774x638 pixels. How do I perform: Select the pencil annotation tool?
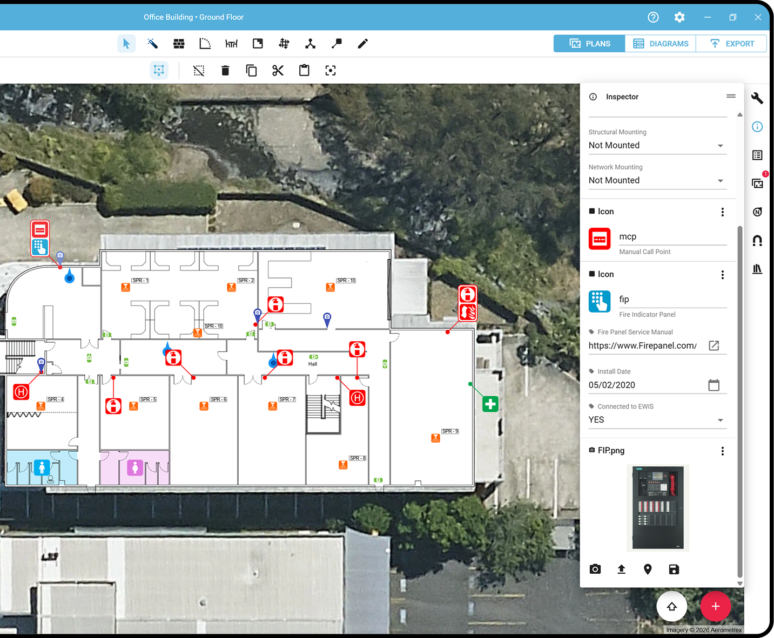(x=362, y=43)
